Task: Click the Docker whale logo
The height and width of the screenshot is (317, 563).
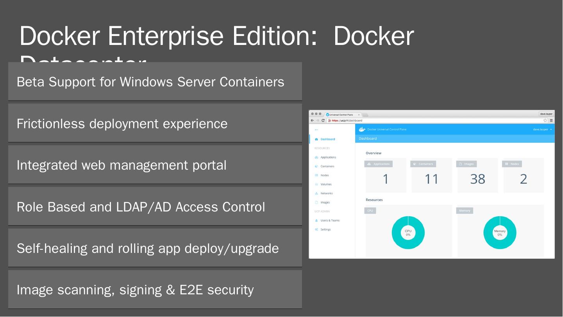Action: [x=362, y=129]
